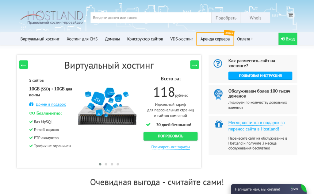
Task: Click the gift icon beside Домен в подарок
Action: [x=31, y=104]
